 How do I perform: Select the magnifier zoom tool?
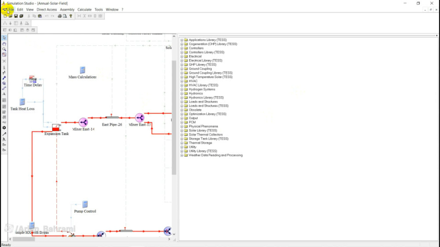[4, 49]
